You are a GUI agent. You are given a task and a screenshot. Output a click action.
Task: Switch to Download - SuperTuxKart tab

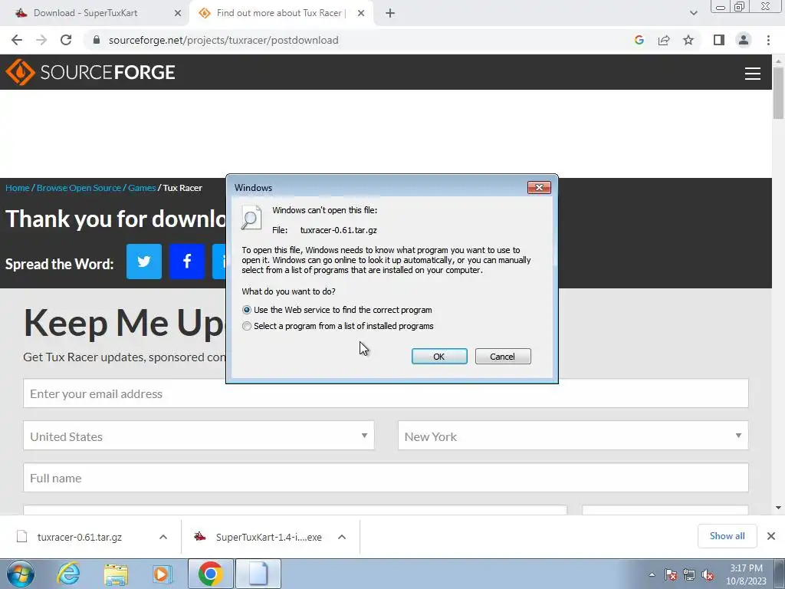coord(85,13)
